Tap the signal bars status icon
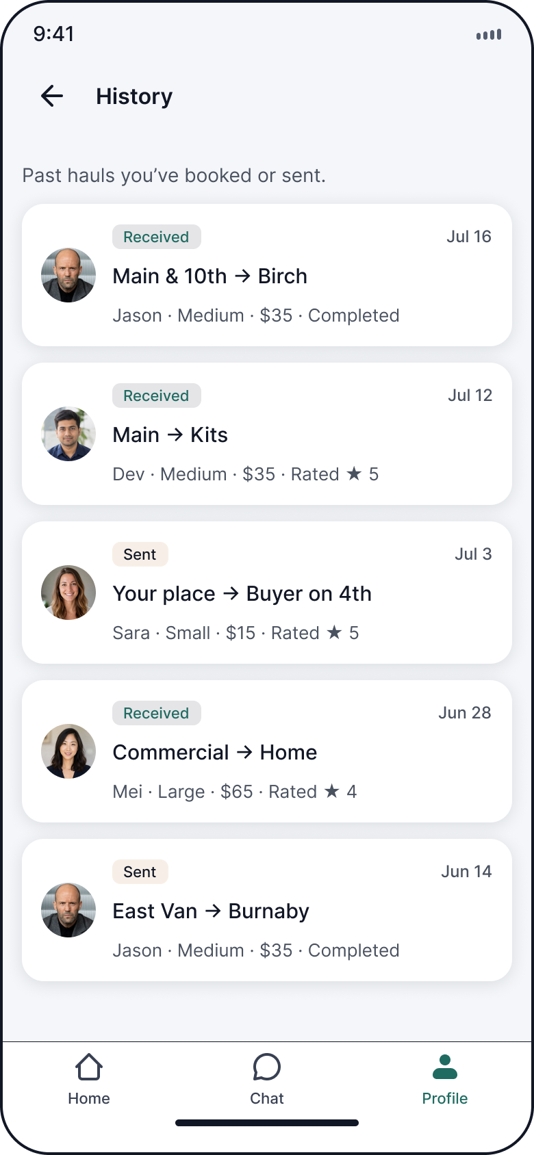Viewport: 534px width, 1155px height. tap(489, 34)
